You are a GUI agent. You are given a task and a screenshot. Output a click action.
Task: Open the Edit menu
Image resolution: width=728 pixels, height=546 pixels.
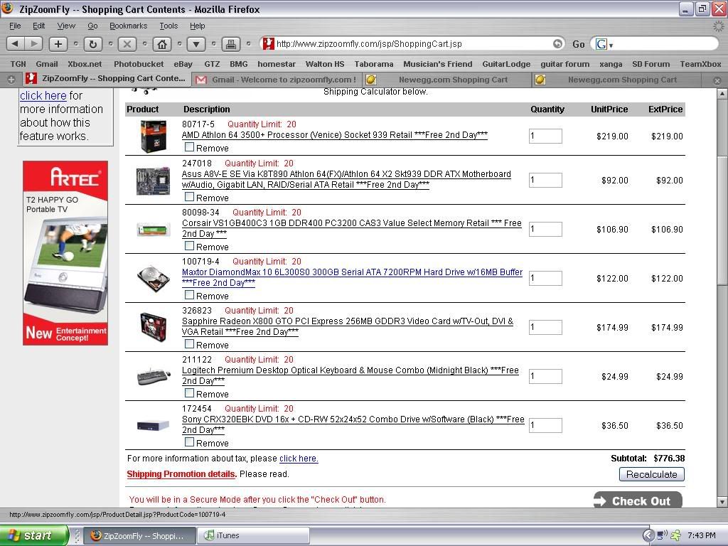tap(38, 26)
